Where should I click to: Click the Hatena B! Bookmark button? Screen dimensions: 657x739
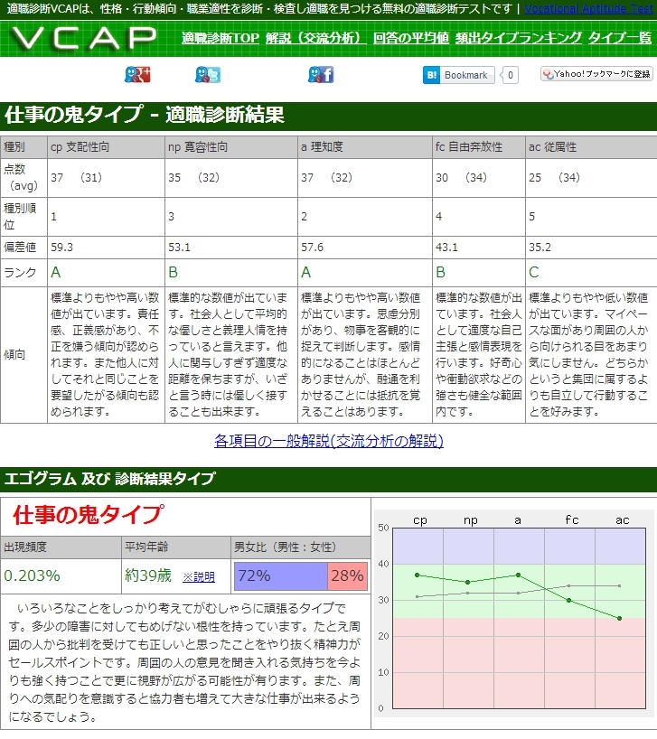point(459,75)
